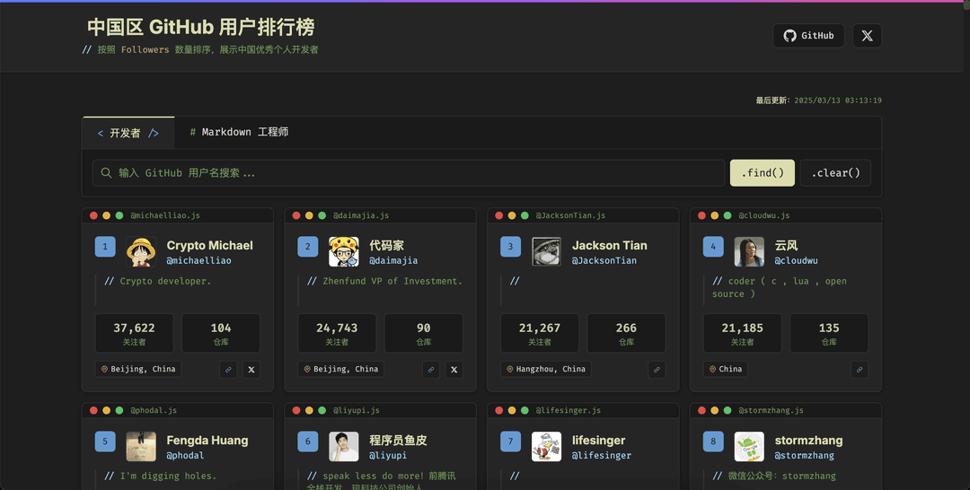Open 代码家's X profile icon
The height and width of the screenshot is (490, 970).
pyautogui.click(x=454, y=369)
